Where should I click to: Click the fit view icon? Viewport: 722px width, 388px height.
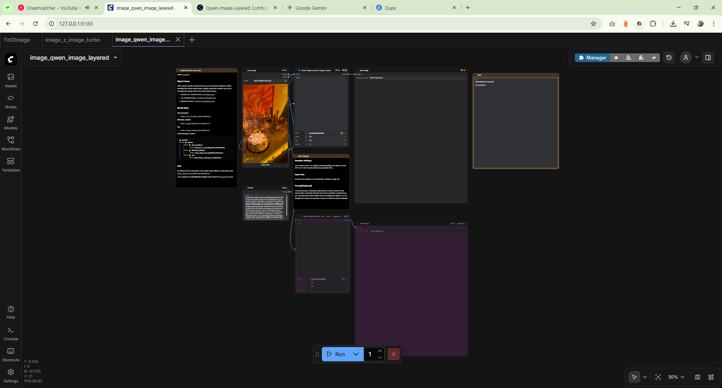(658, 377)
